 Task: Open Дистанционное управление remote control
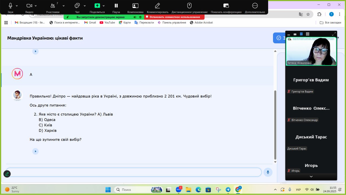click(189, 6)
